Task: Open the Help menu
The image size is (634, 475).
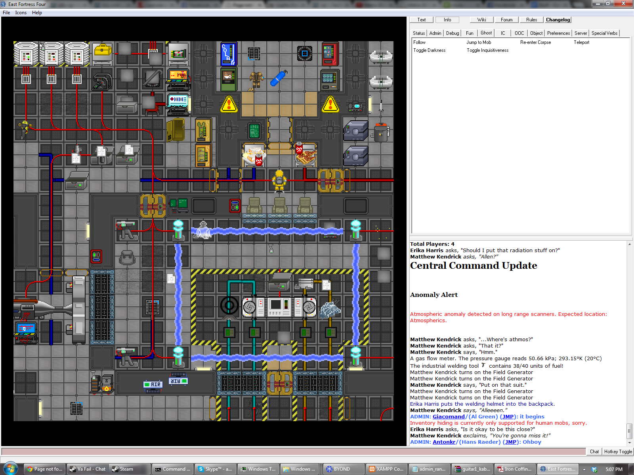Action: 37,13
